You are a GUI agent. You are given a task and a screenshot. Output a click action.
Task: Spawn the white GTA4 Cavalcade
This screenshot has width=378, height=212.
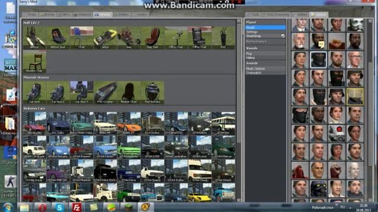coord(34,147)
